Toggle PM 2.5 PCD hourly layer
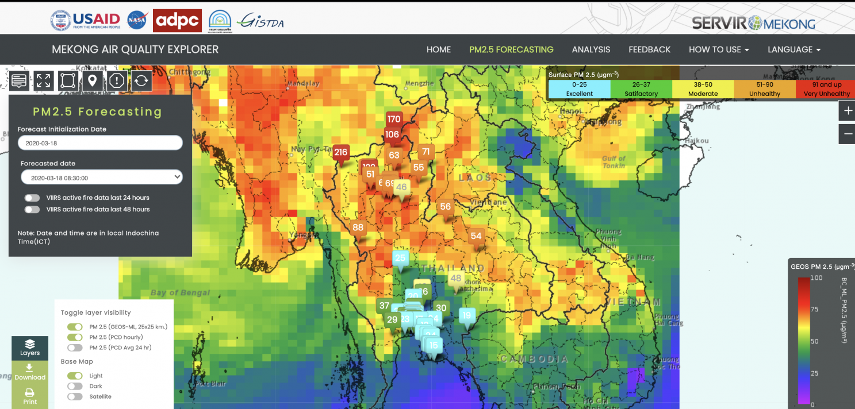This screenshot has height=409, width=855. [x=75, y=337]
